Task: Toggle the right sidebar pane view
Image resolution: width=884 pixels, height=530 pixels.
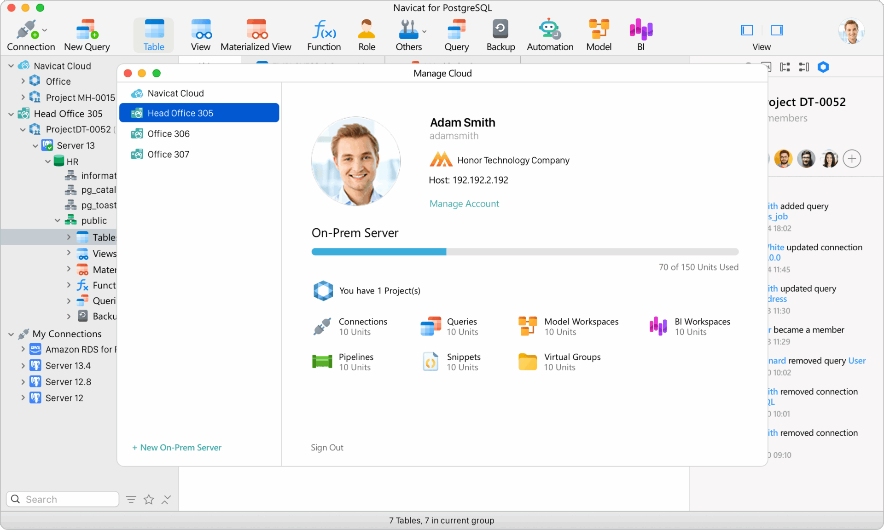Action: [777, 30]
